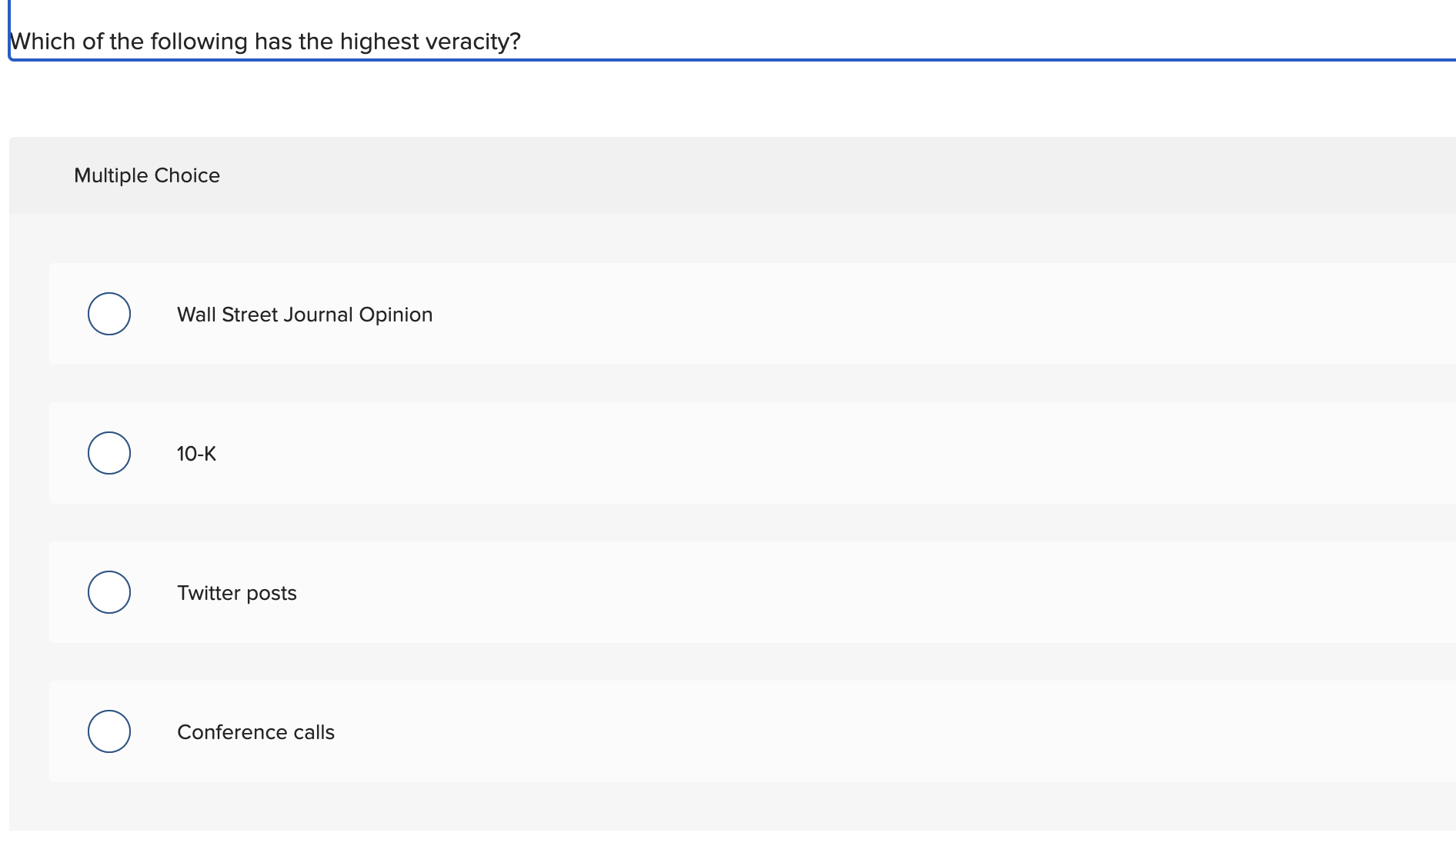Select the "Wall Street Journal Opinion" radio button
The image size is (1456, 846).
[109, 314]
